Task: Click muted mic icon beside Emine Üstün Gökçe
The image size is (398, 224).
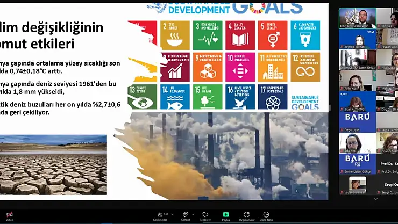Action: pyautogui.click(x=342, y=172)
